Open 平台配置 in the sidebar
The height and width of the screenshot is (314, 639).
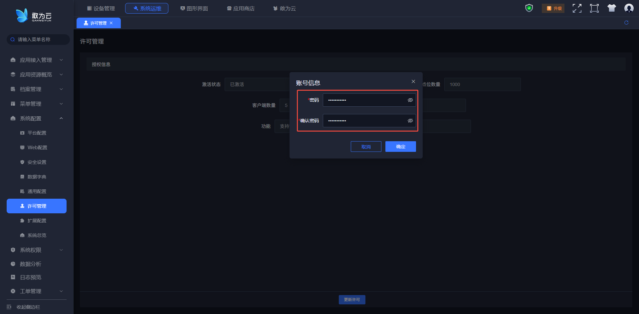[37, 133]
